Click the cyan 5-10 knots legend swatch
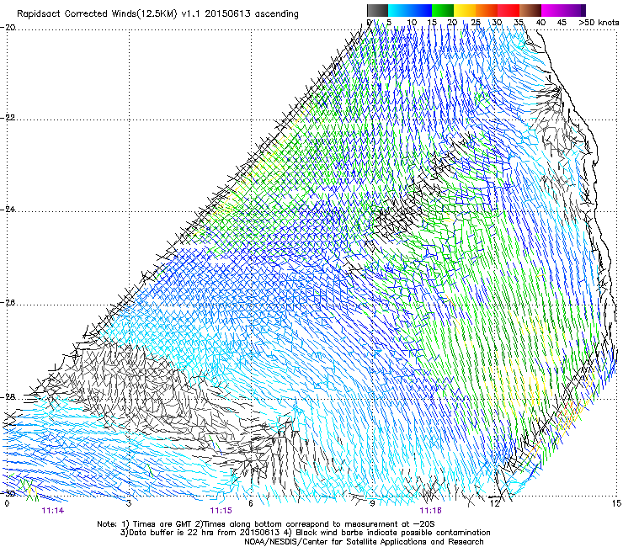This screenshot has height=547, width=623. 398,10
